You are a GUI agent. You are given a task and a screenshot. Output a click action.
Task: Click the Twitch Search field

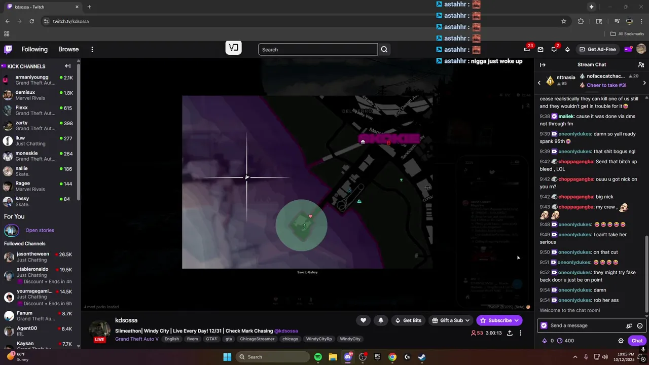pos(318,49)
